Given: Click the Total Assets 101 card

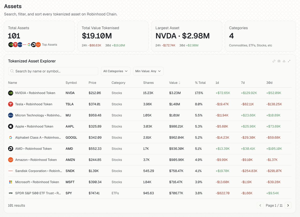Looking at the screenshot, I should tap(40, 36).
